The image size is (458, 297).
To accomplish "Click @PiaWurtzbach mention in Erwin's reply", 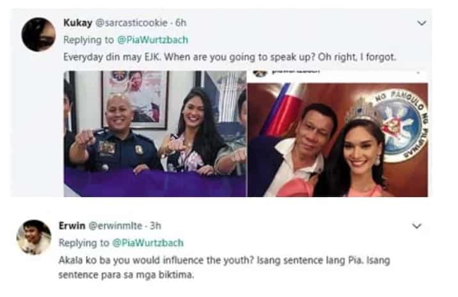I will pos(148,243).
